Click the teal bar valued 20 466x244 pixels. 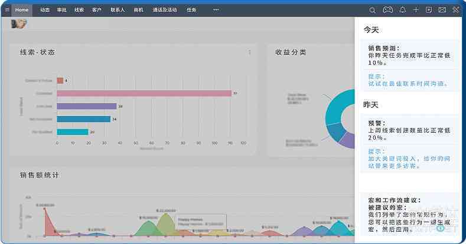(73, 132)
